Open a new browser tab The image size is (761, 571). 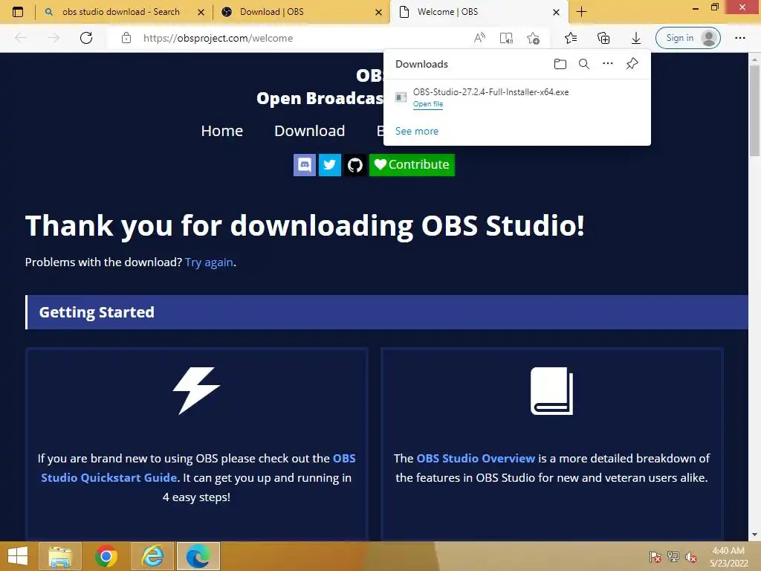[x=581, y=12]
